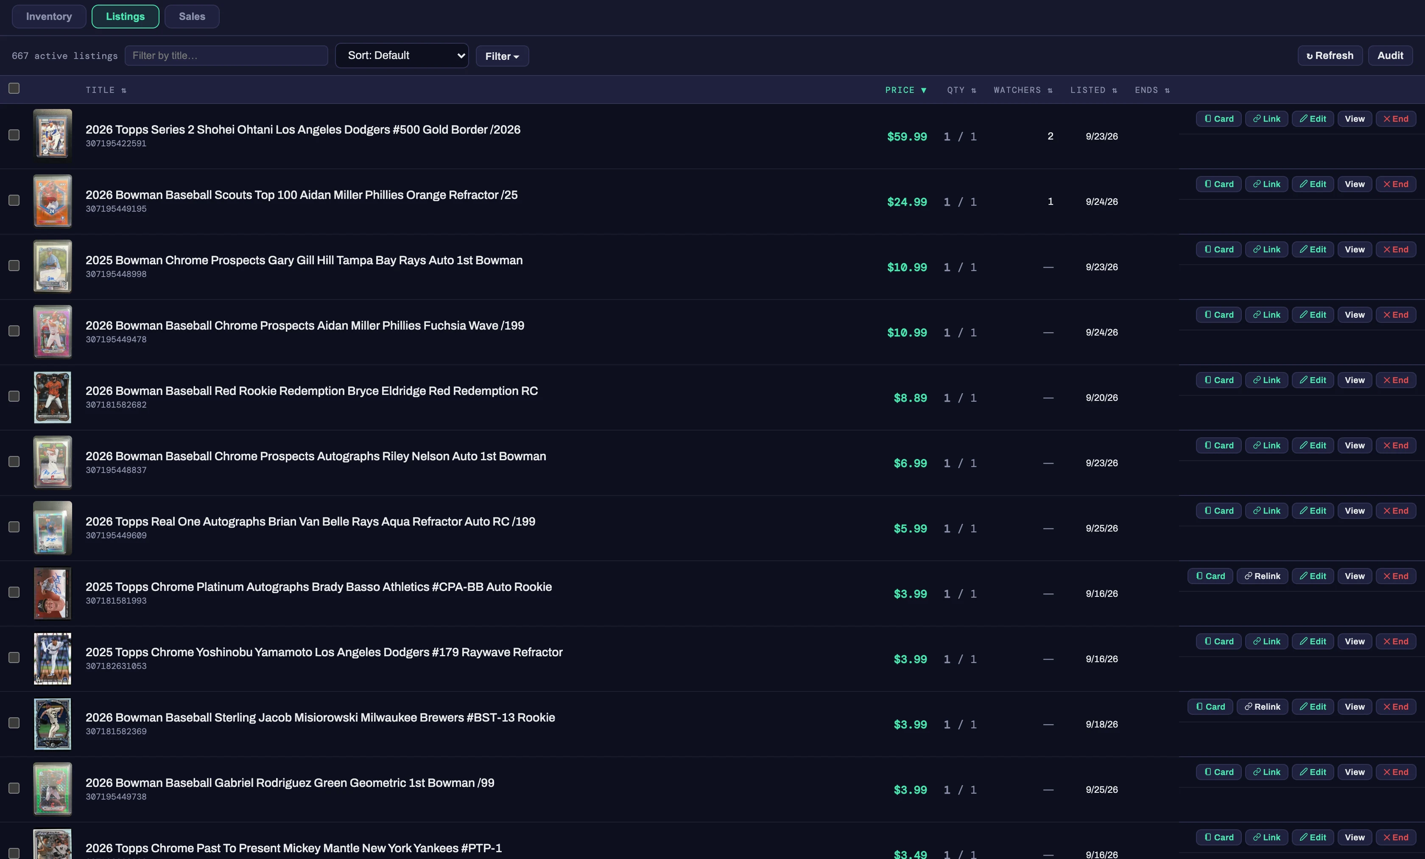Click the $59.99 price cell
Screen dimensions: 1425x859
tap(907, 137)
